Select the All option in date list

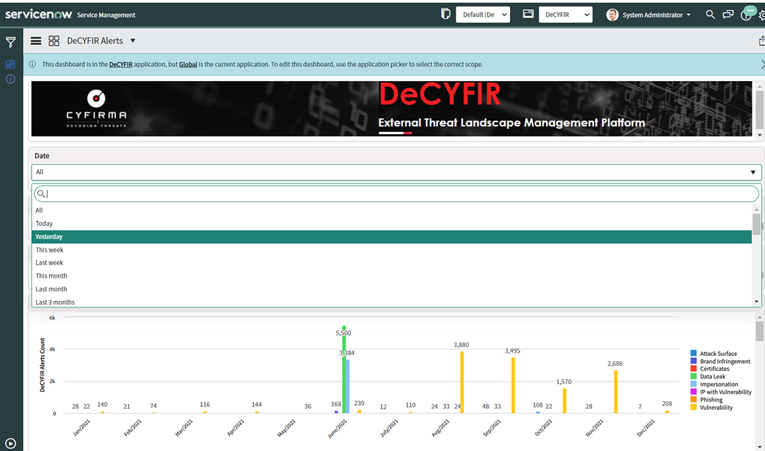click(39, 210)
